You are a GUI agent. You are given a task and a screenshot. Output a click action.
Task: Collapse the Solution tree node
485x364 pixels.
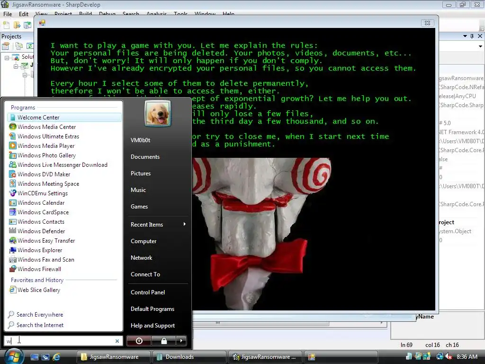(7, 57)
